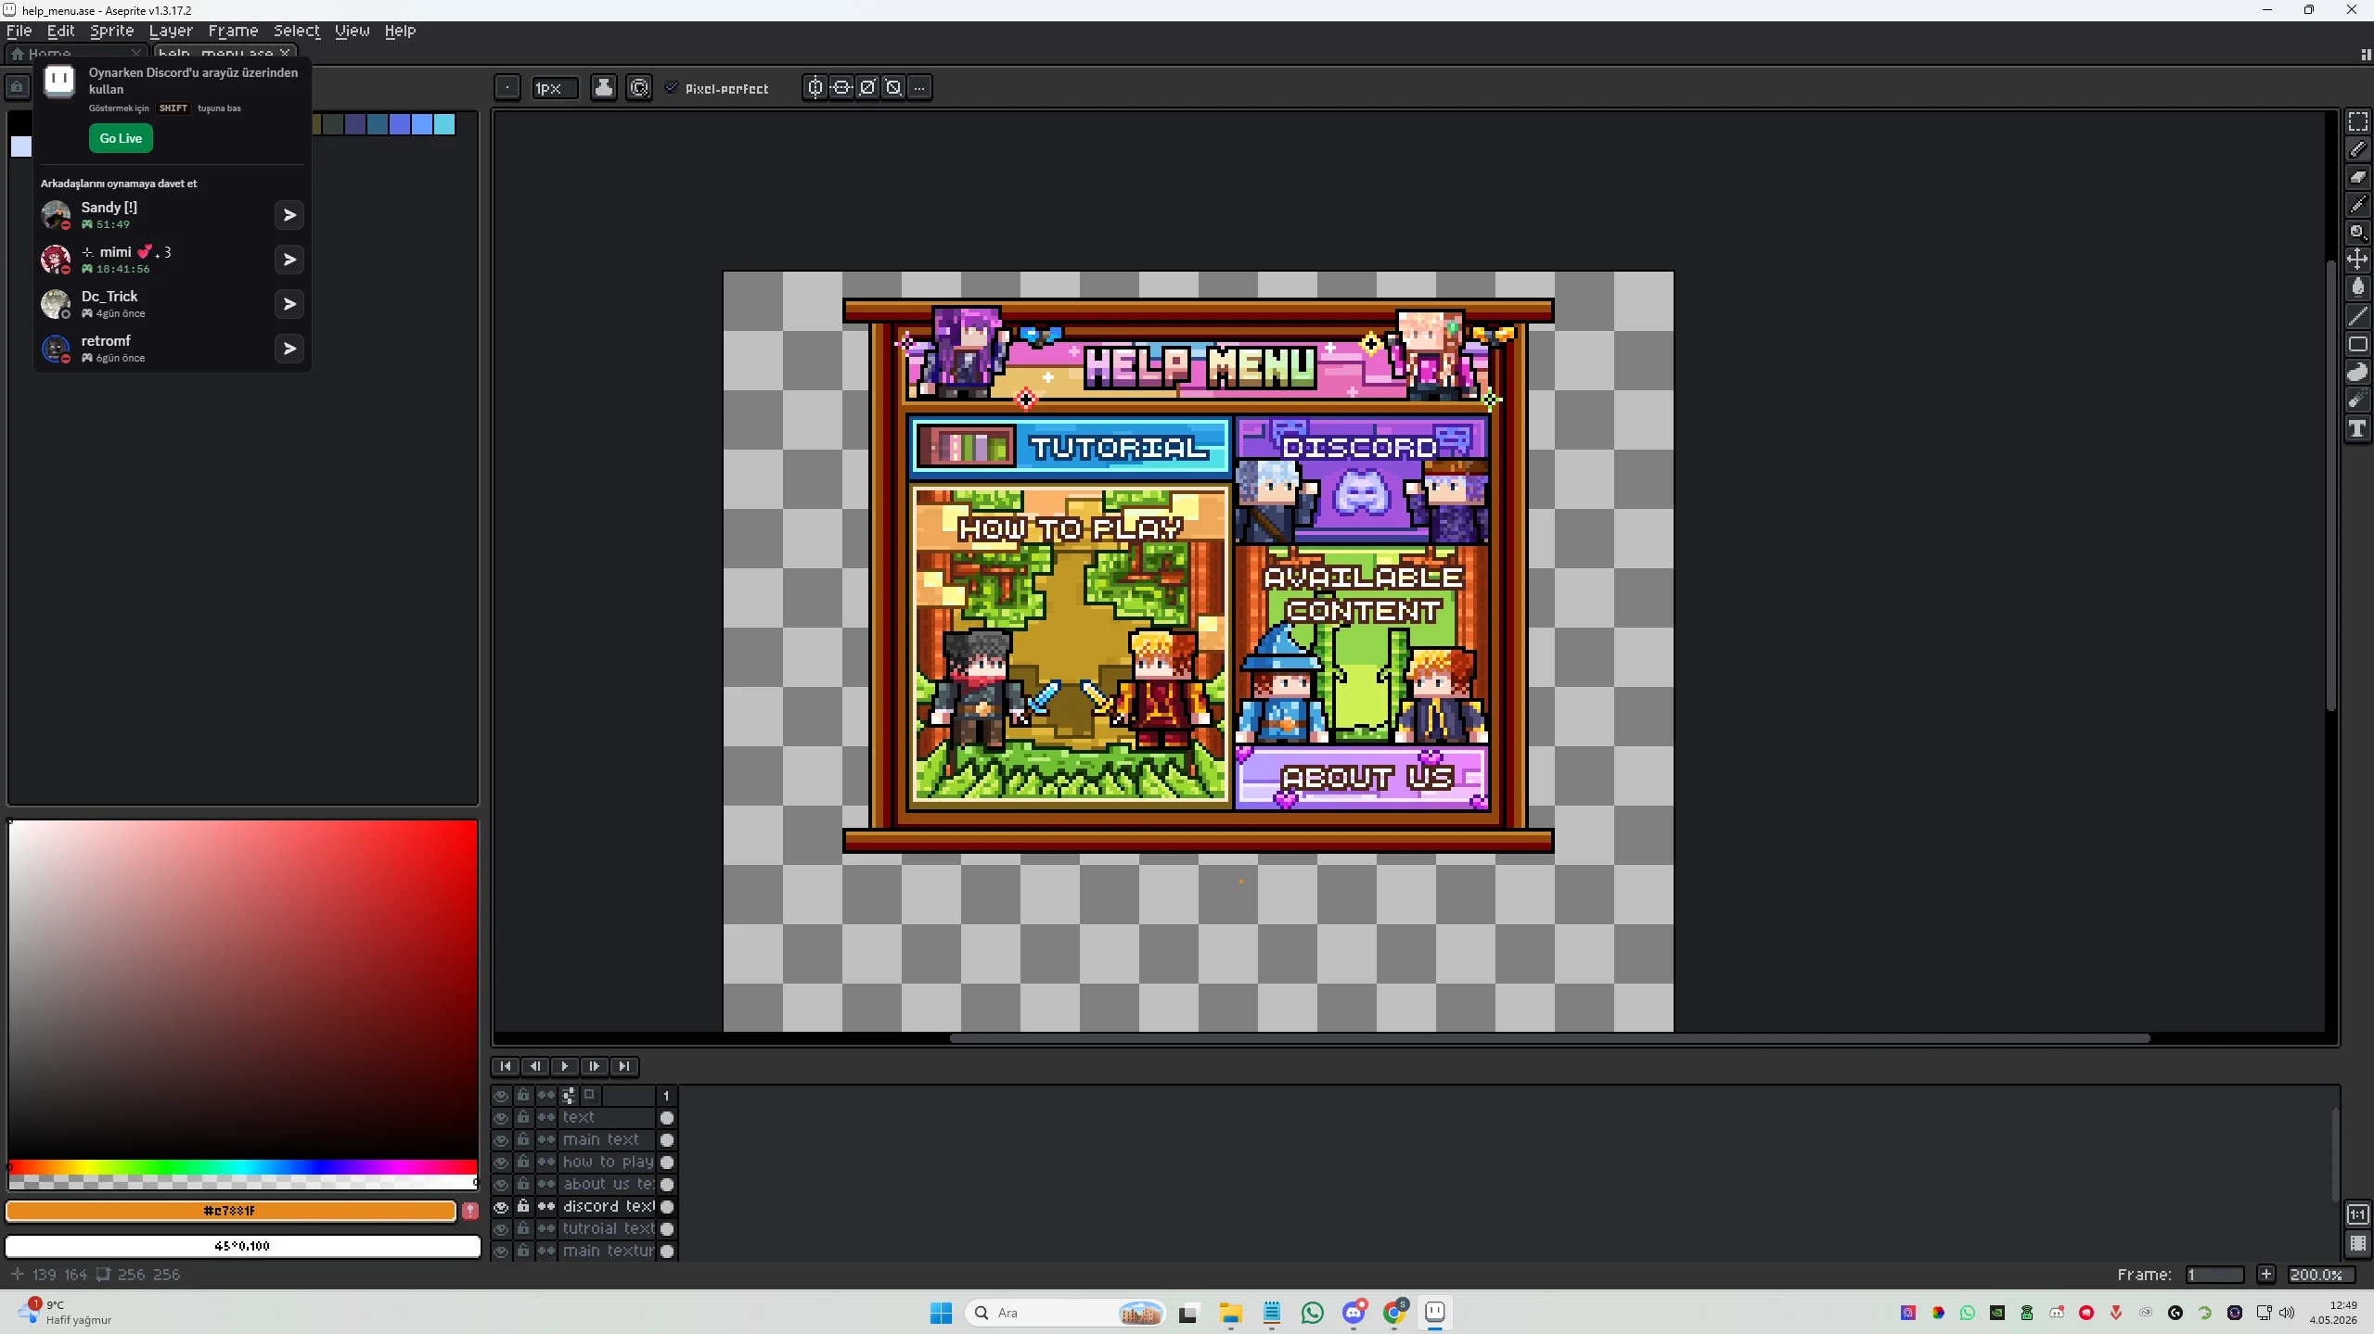This screenshot has height=1334, width=2374.
Task: Go to the previous frame
Action: (535, 1066)
